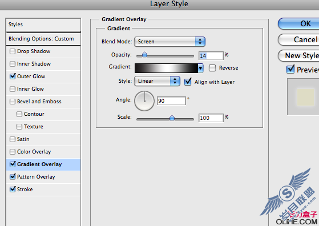Open the Style dropdown showing Linear
The width and height of the screenshot is (319, 226).
[157, 81]
